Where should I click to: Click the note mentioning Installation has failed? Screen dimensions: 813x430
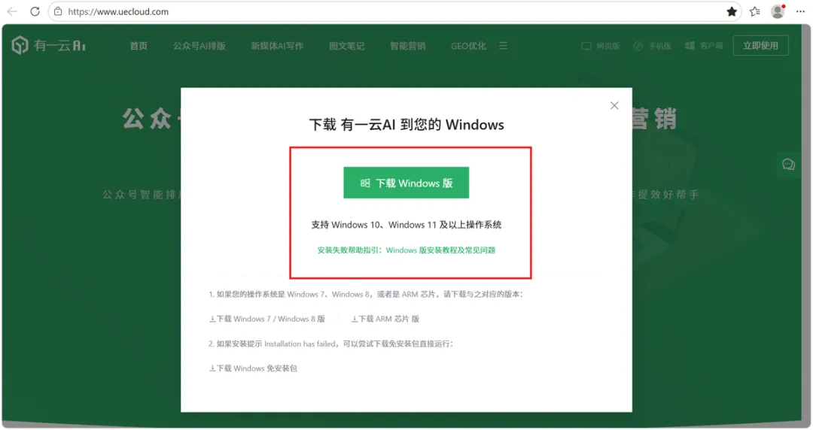pyautogui.click(x=330, y=344)
